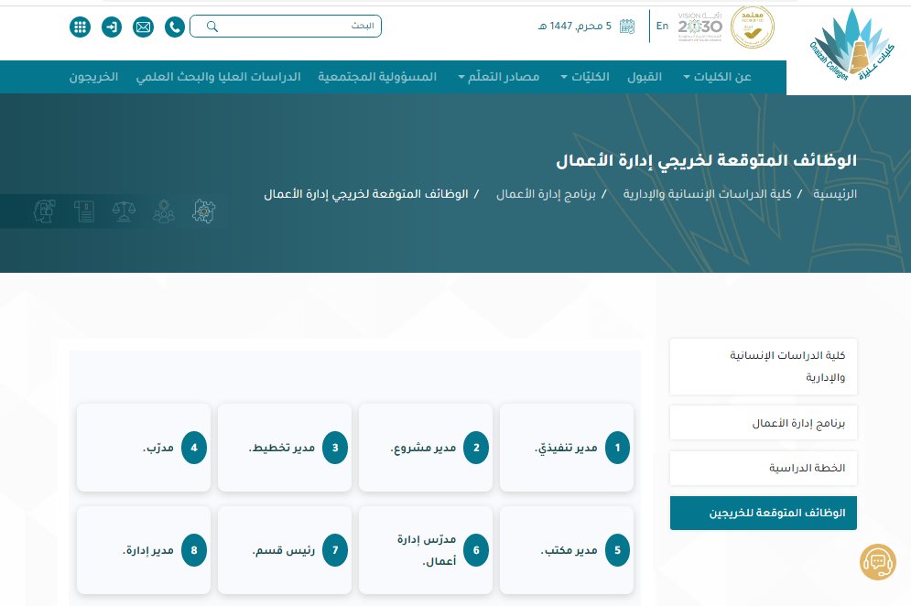This screenshot has height=606, width=911.
Task: Go to الخريجون in the navigation bar
Action: pyautogui.click(x=93, y=77)
